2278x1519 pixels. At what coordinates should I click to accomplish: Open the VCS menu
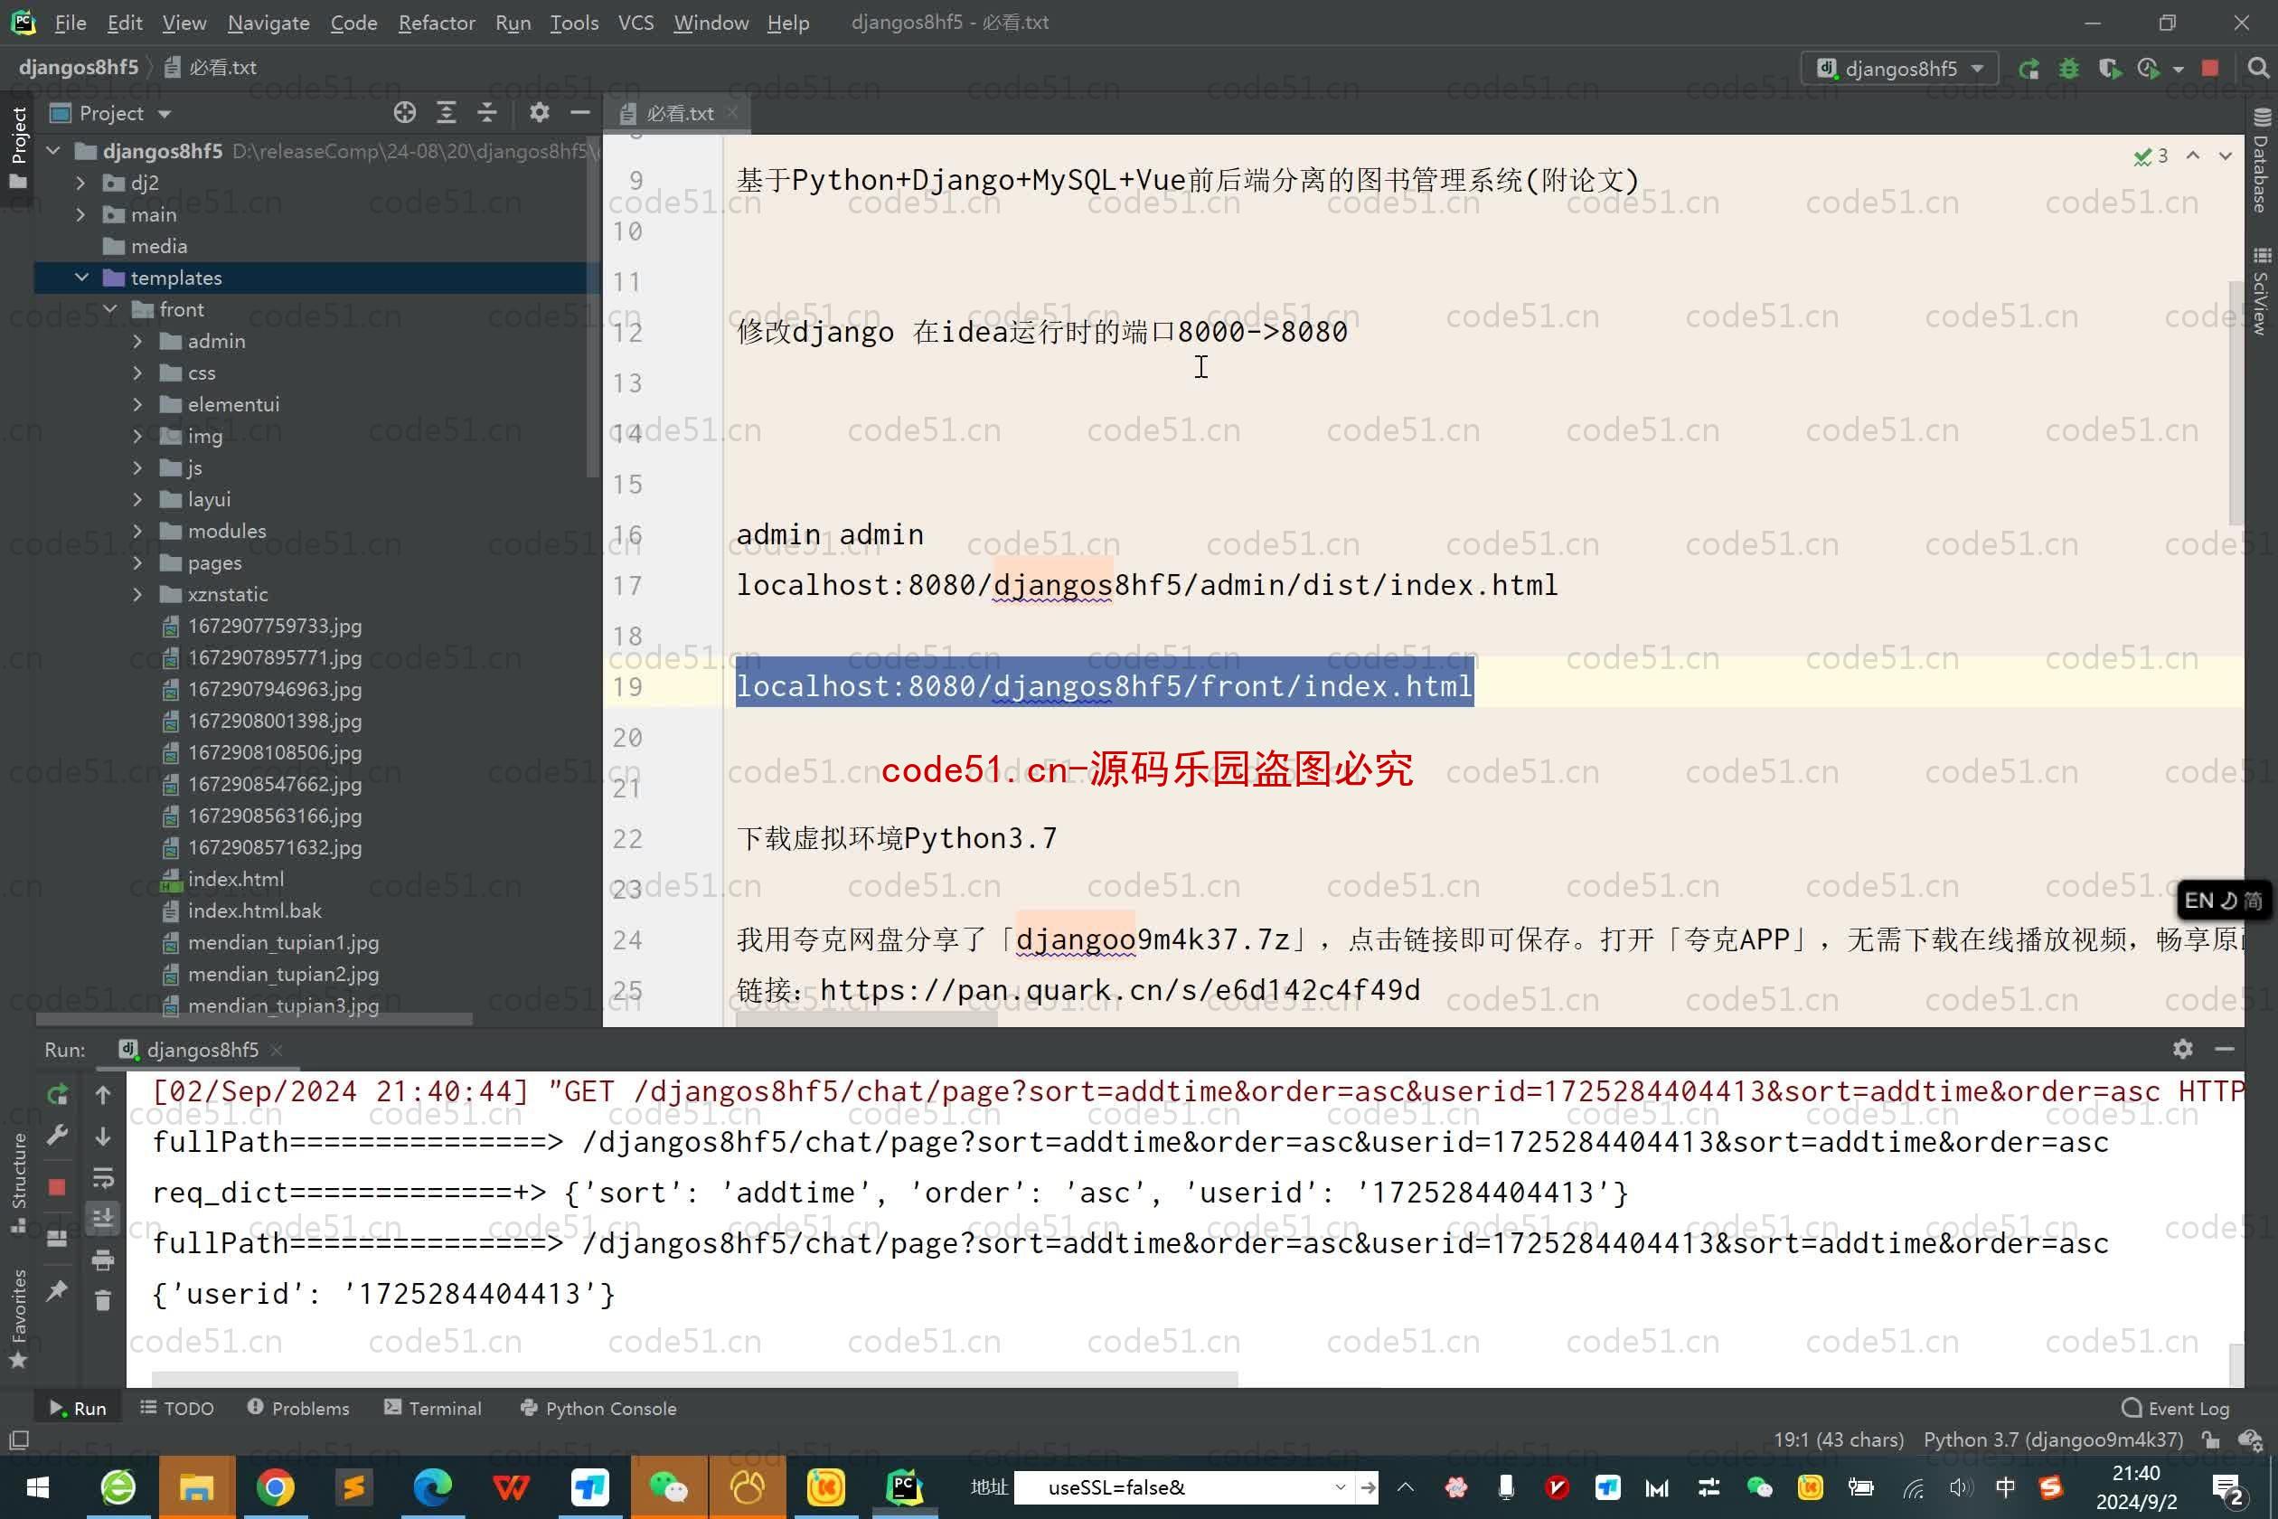point(634,22)
